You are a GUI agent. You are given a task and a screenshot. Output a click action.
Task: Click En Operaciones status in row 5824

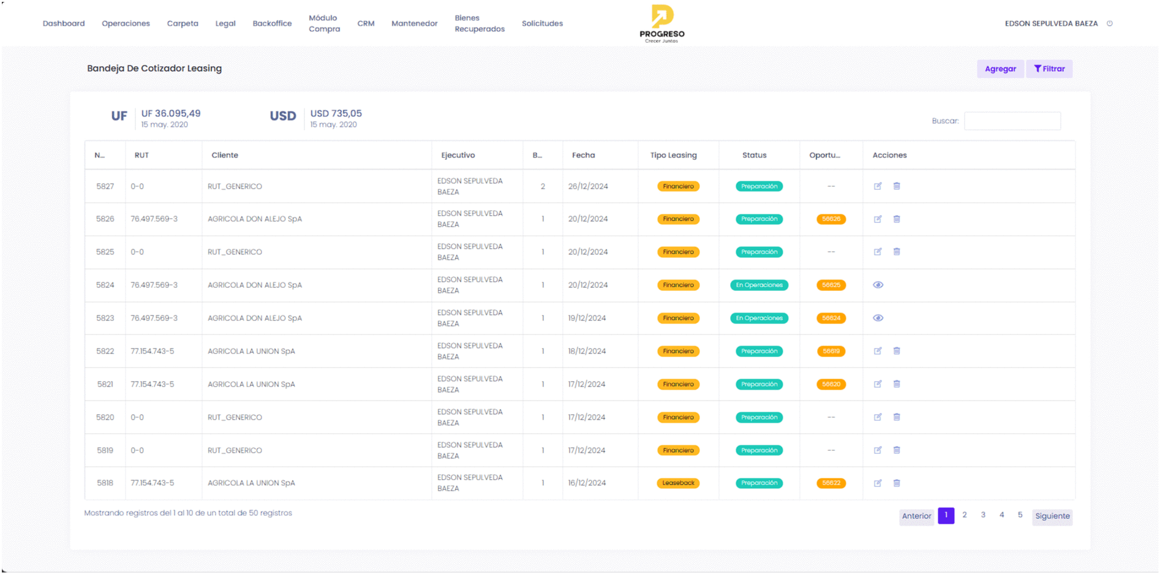tap(759, 285)
